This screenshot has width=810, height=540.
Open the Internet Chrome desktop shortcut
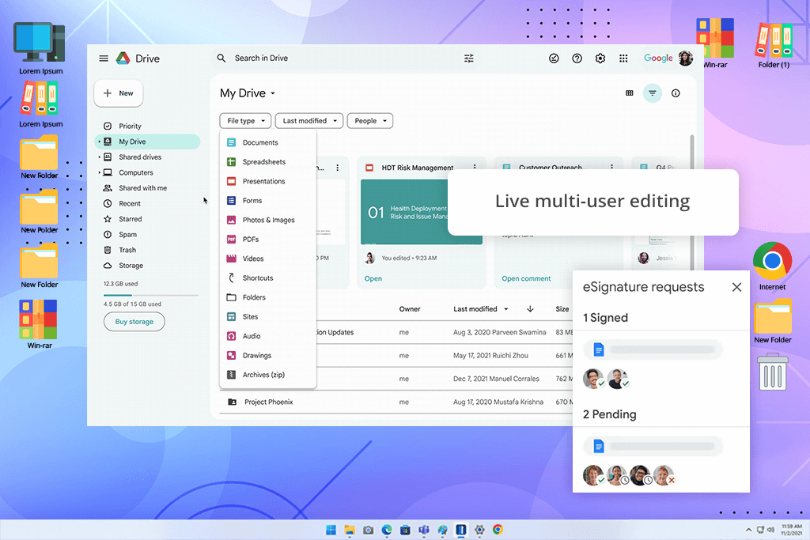click(x=772, y=266)
